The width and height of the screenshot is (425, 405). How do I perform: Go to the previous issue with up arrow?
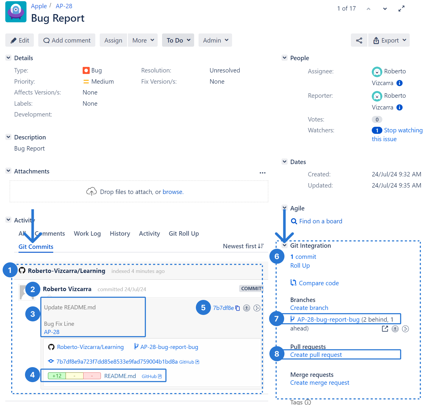(369, 9)
